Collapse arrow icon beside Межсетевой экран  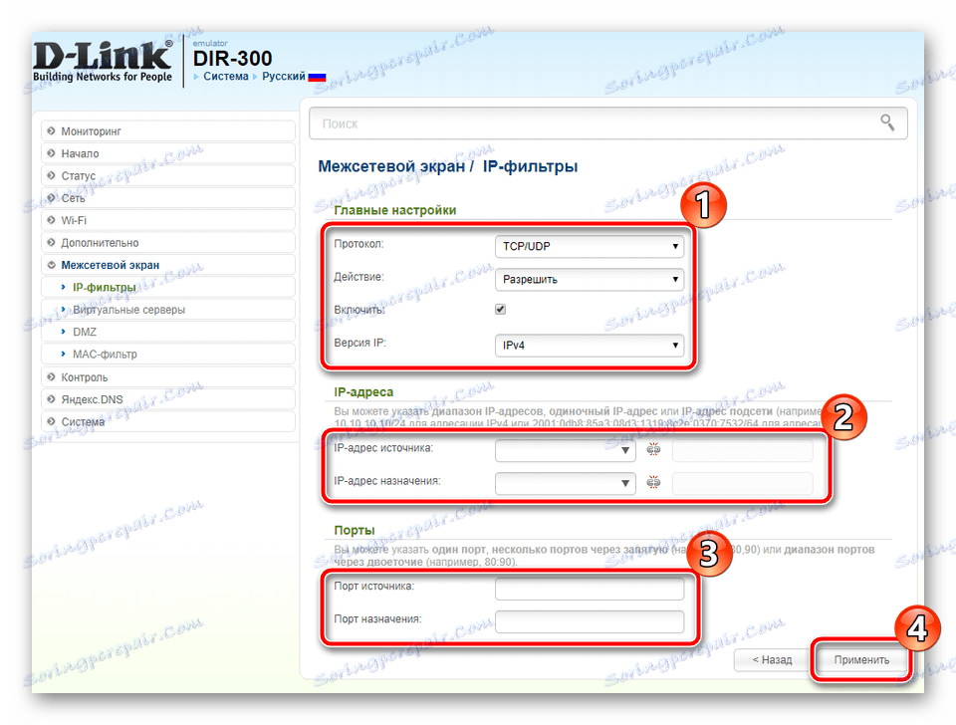[x=51, y=265]
